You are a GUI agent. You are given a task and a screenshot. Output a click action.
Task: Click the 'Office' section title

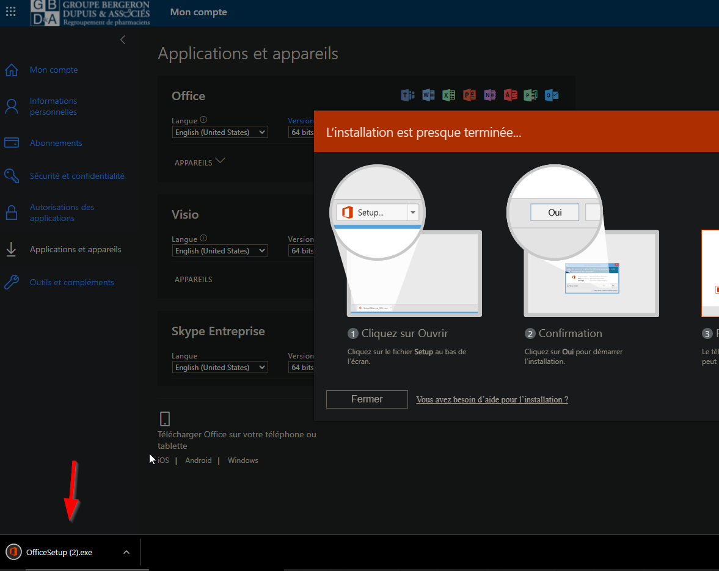[x=189, y=96]
